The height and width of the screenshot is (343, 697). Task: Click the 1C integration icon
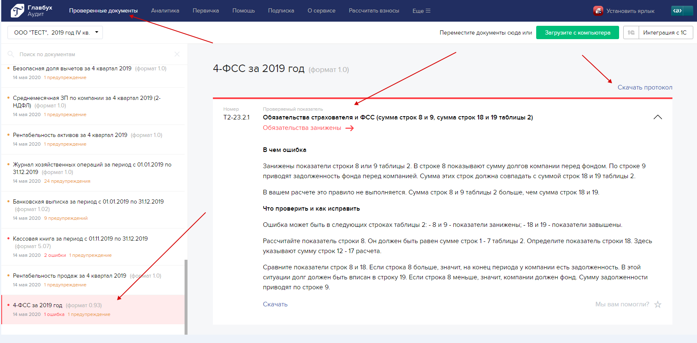631,32
